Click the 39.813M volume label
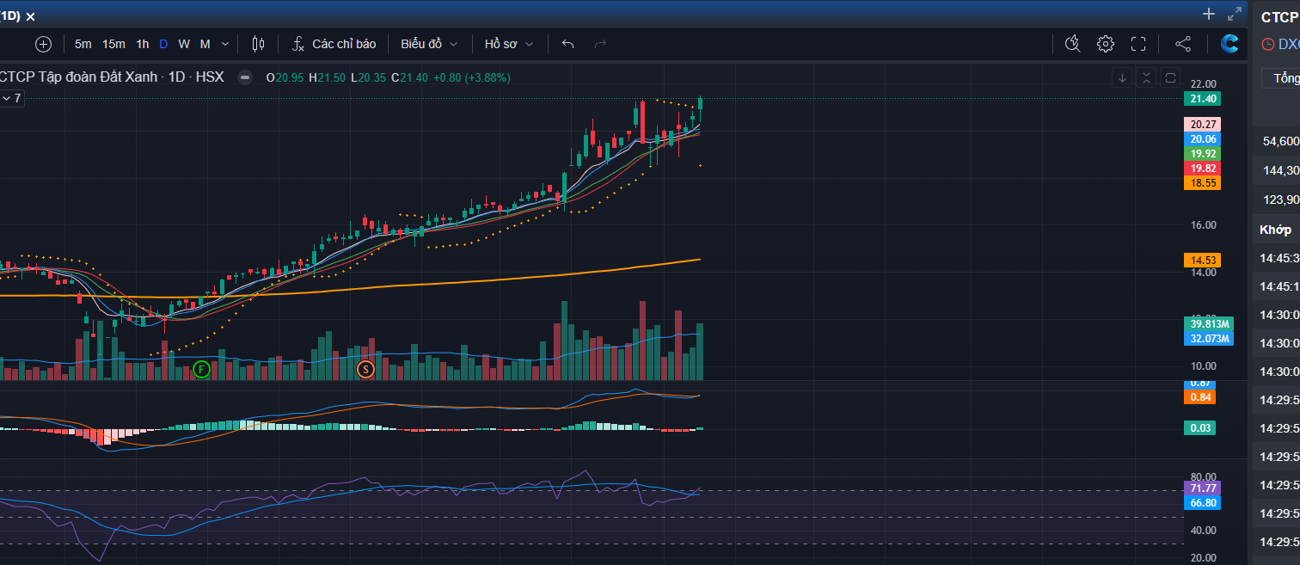1300x565 pixels. click(1209, 324)
